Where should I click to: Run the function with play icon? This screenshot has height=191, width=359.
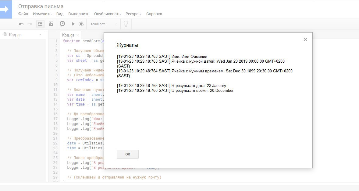click(73, 24)
